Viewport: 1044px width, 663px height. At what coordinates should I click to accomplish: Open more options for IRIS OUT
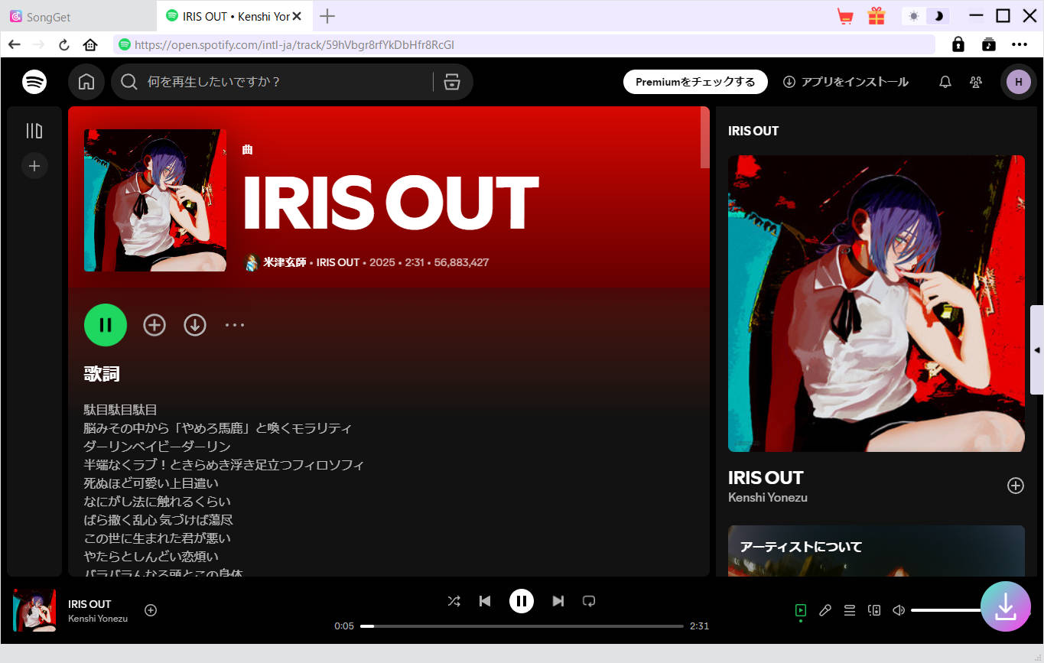pyautogui.click(x=235, y=324)
